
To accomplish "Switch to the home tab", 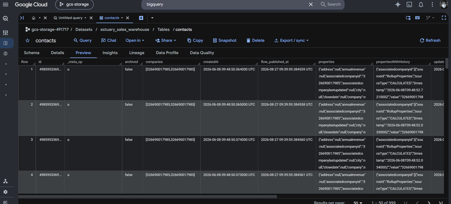I will [x=33, y=18].
